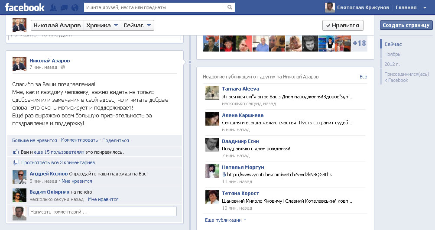Click the comment bubble icon near view comments
435x230 pixels.
(16, 162)
